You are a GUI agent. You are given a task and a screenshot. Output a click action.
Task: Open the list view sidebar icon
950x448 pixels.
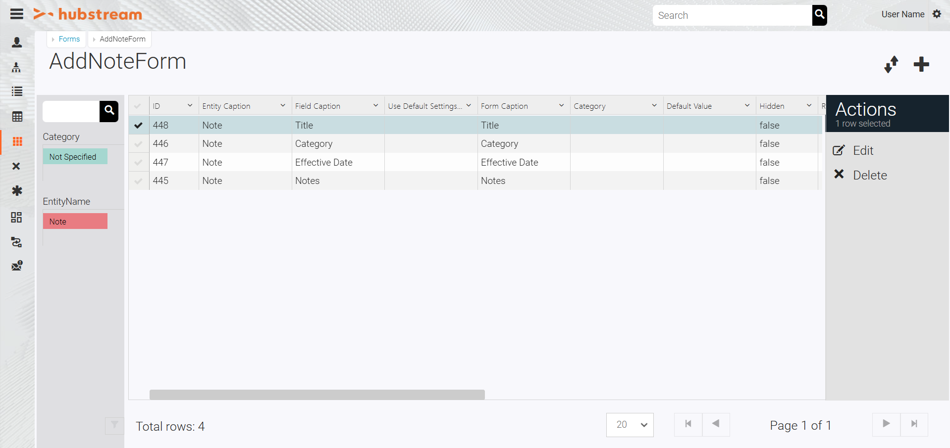[17, 91]
